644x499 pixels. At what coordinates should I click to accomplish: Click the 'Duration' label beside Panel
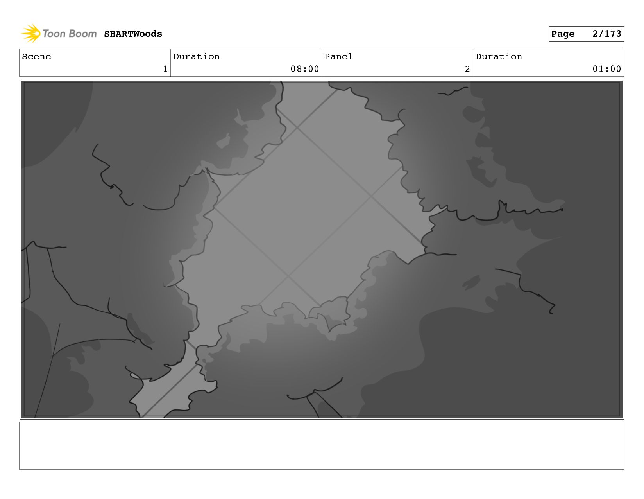[499, 57]
